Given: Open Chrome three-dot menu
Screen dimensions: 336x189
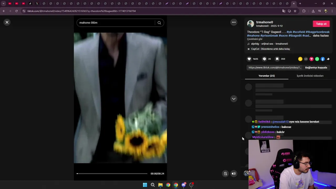Looking at the screenshot, I should coord(332,11).
